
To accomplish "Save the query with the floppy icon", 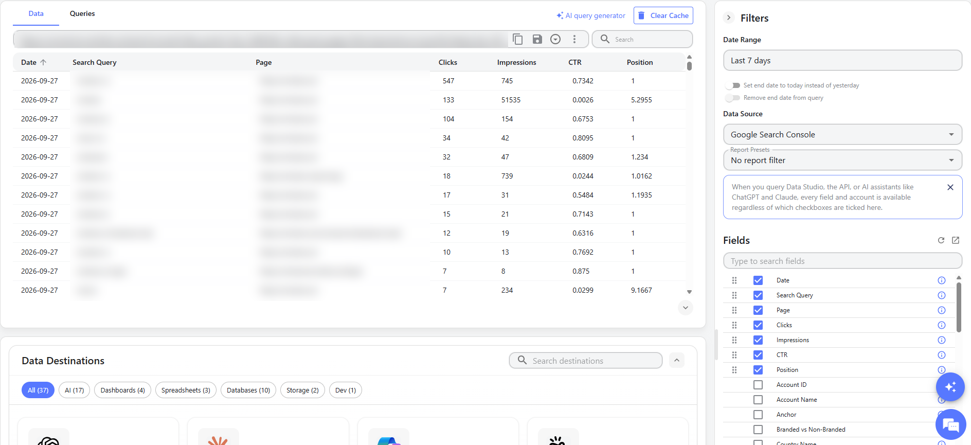I will pyautogui.click(x=537, y=39).
